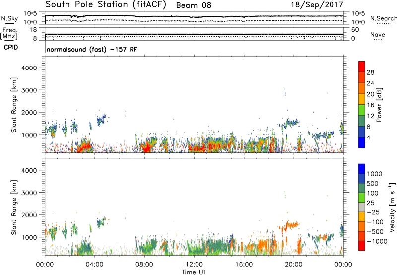397x275 pixels.
Task: Click the "1000" tick on velocity color bar
Action: click(x=374, y=174)
